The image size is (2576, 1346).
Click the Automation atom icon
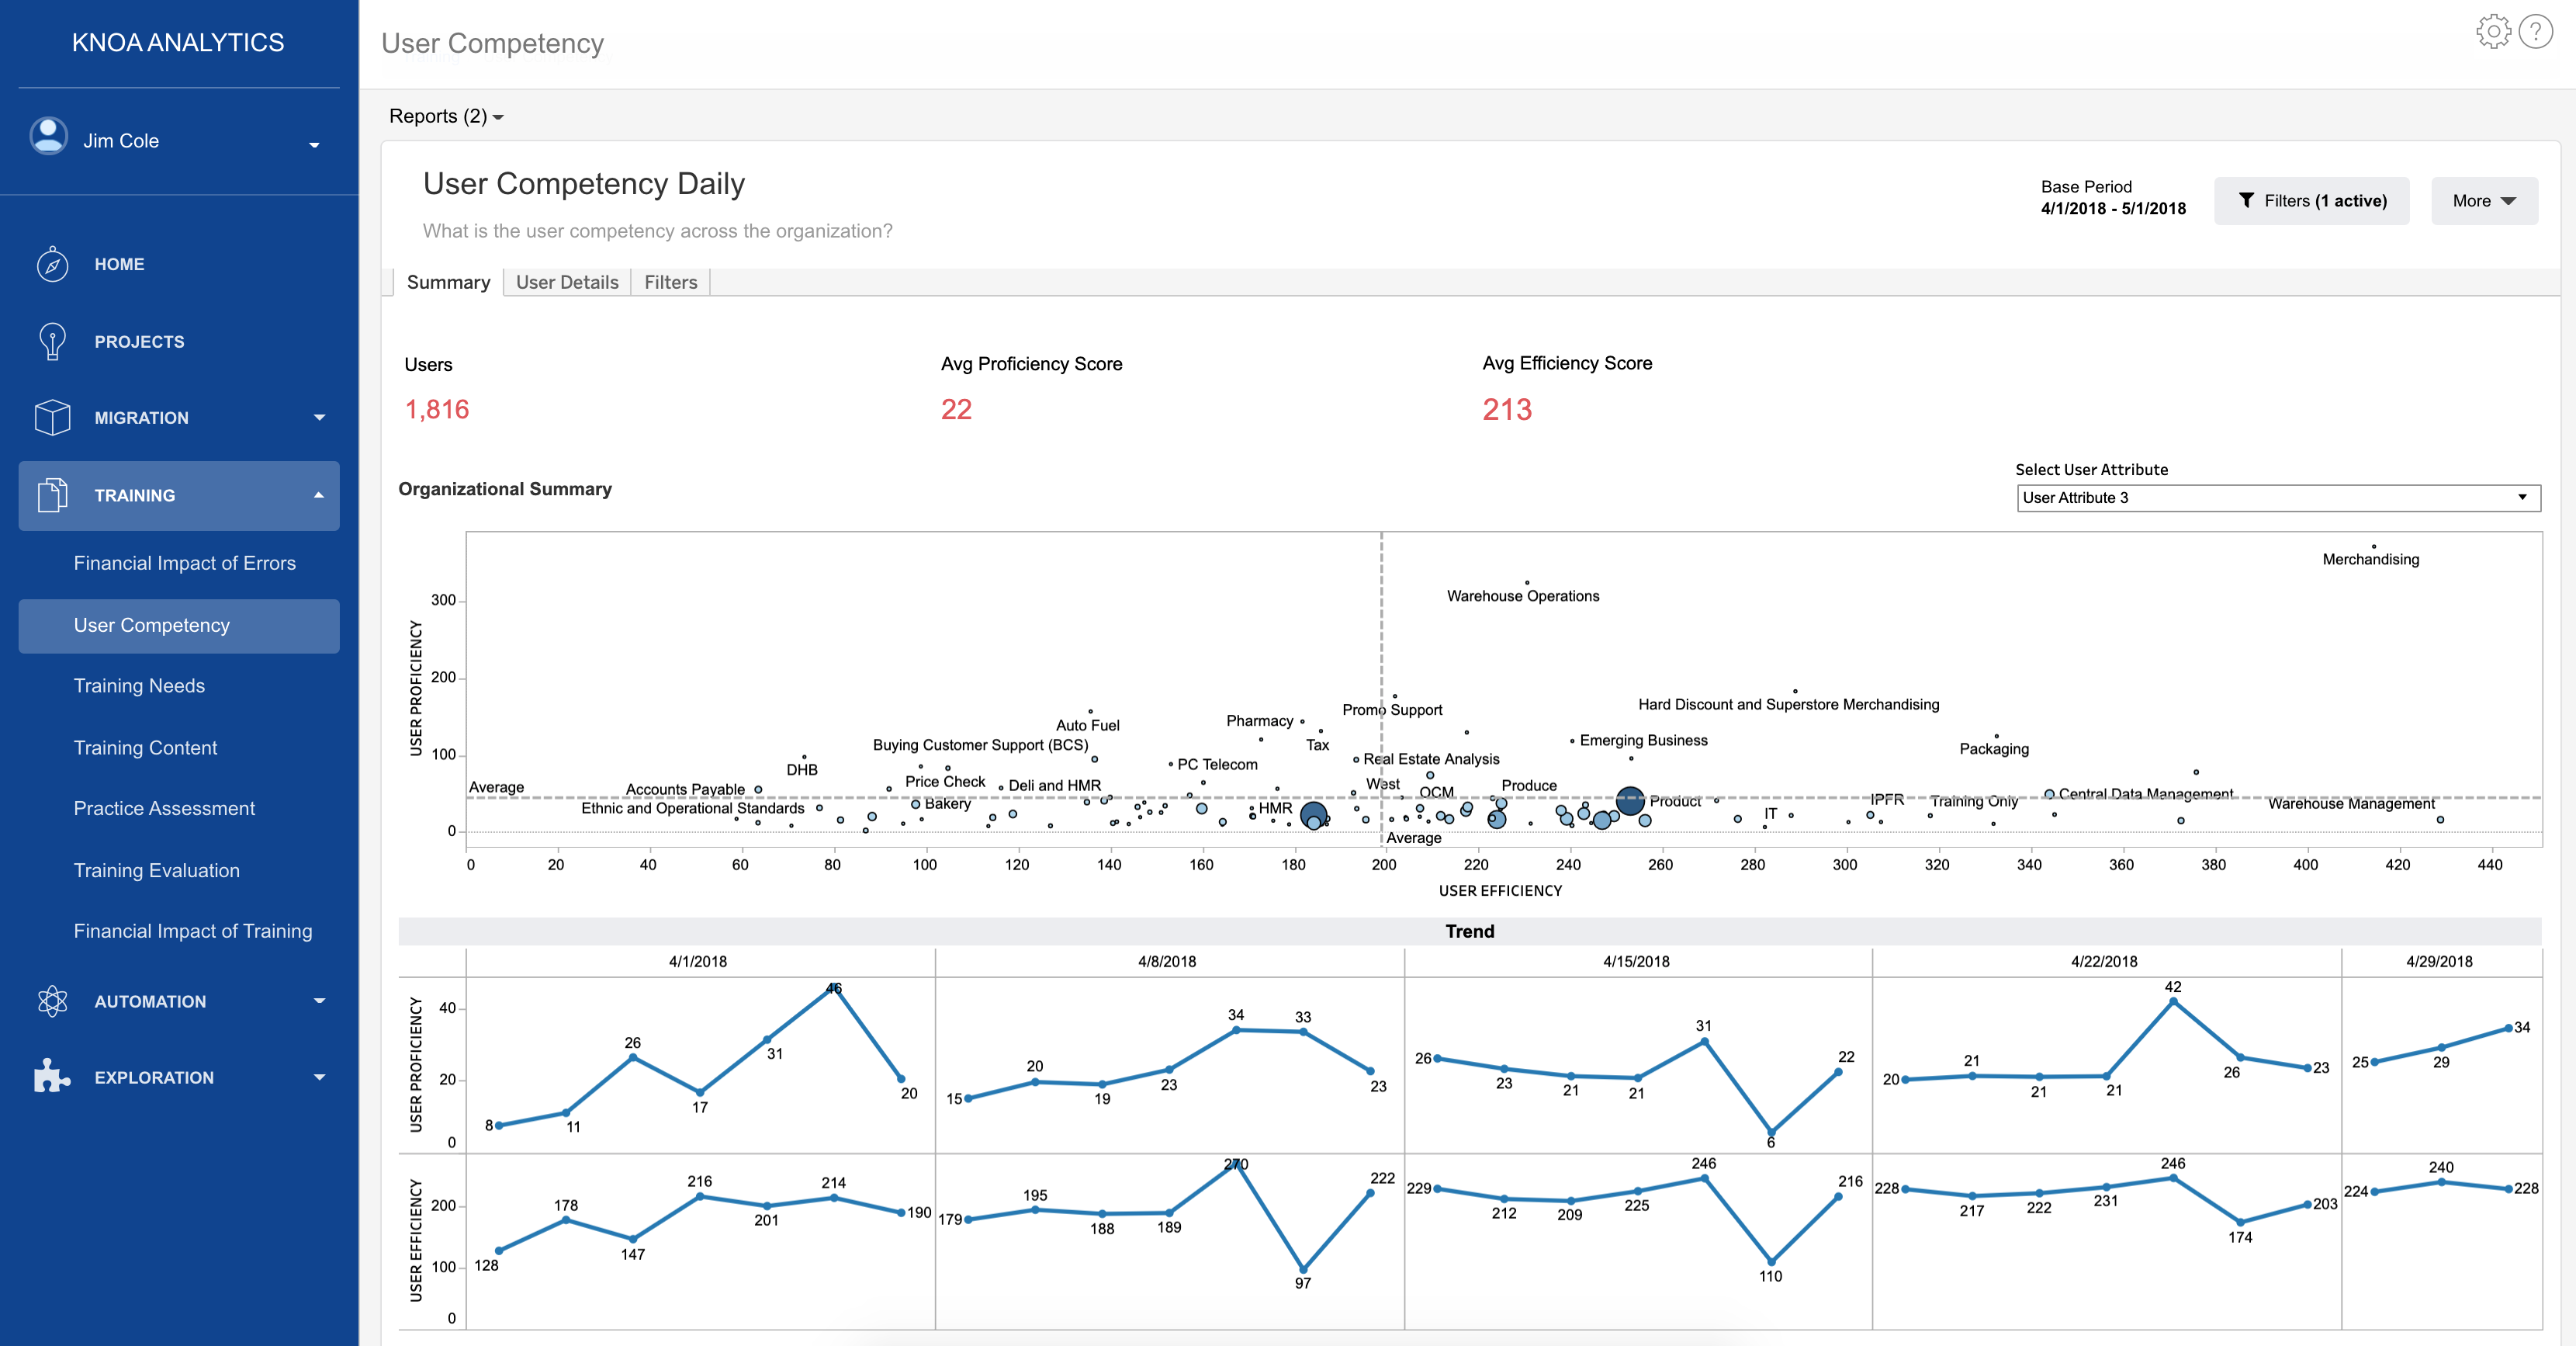(x=52, y=1001)
